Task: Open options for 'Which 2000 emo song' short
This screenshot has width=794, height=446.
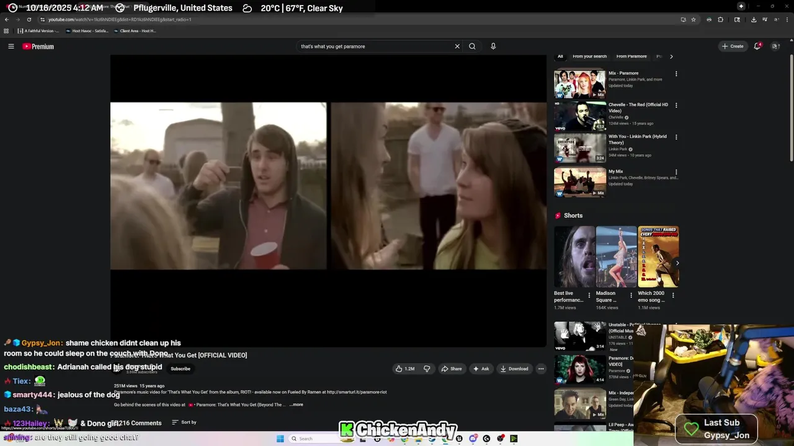Action: 673,295
